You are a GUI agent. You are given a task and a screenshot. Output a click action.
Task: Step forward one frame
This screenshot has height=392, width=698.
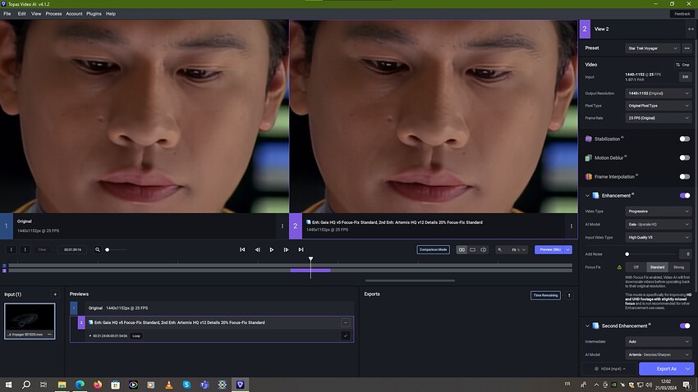[x=286, y=249]
